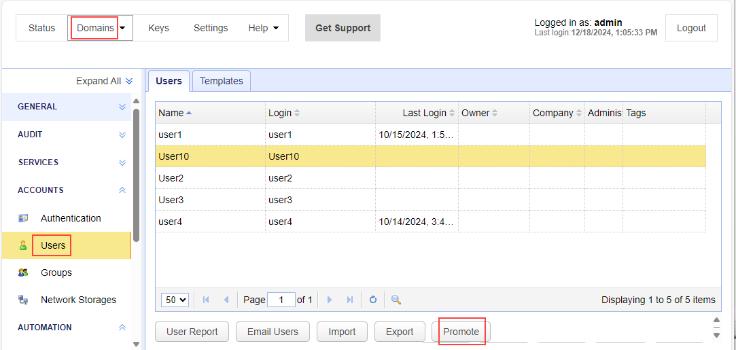Open Network Storages in the sidebar
736x350 pixels.
pyautogui.click(x=78, y=300)
